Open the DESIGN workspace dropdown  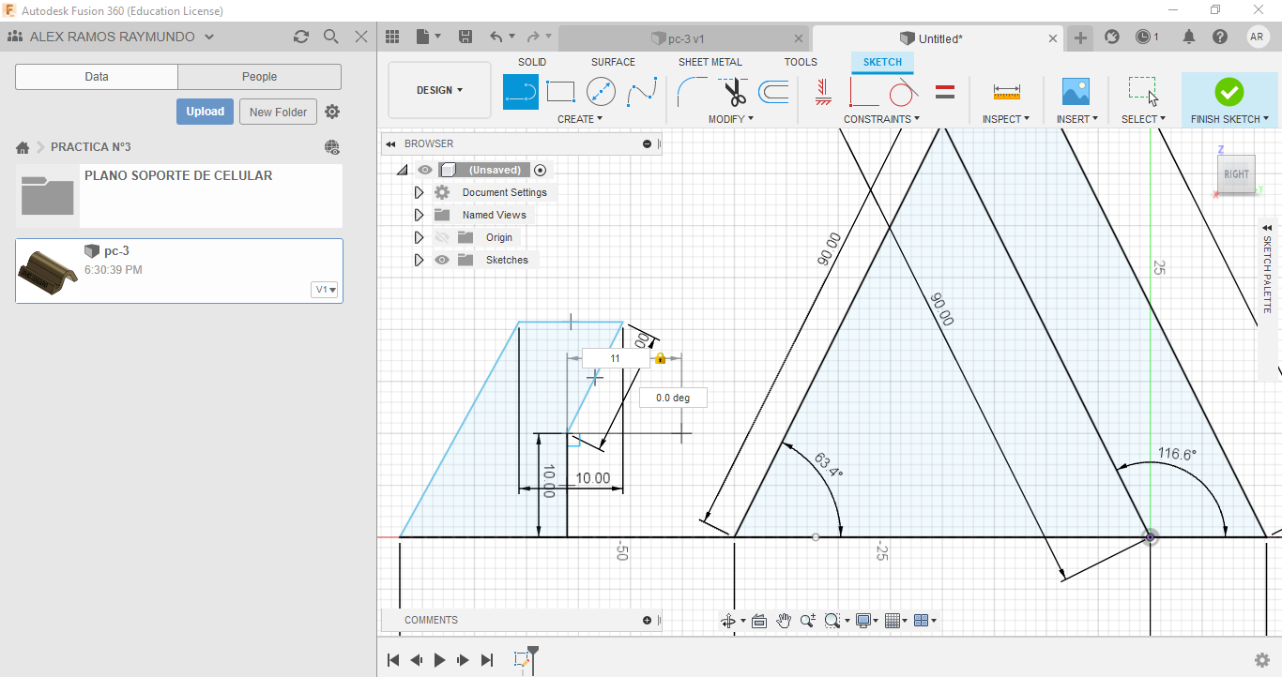point(439,90)
